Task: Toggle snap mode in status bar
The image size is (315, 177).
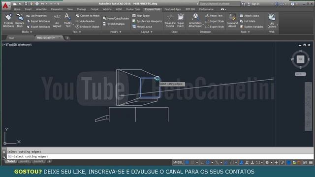Action: (x=192, y=163)
